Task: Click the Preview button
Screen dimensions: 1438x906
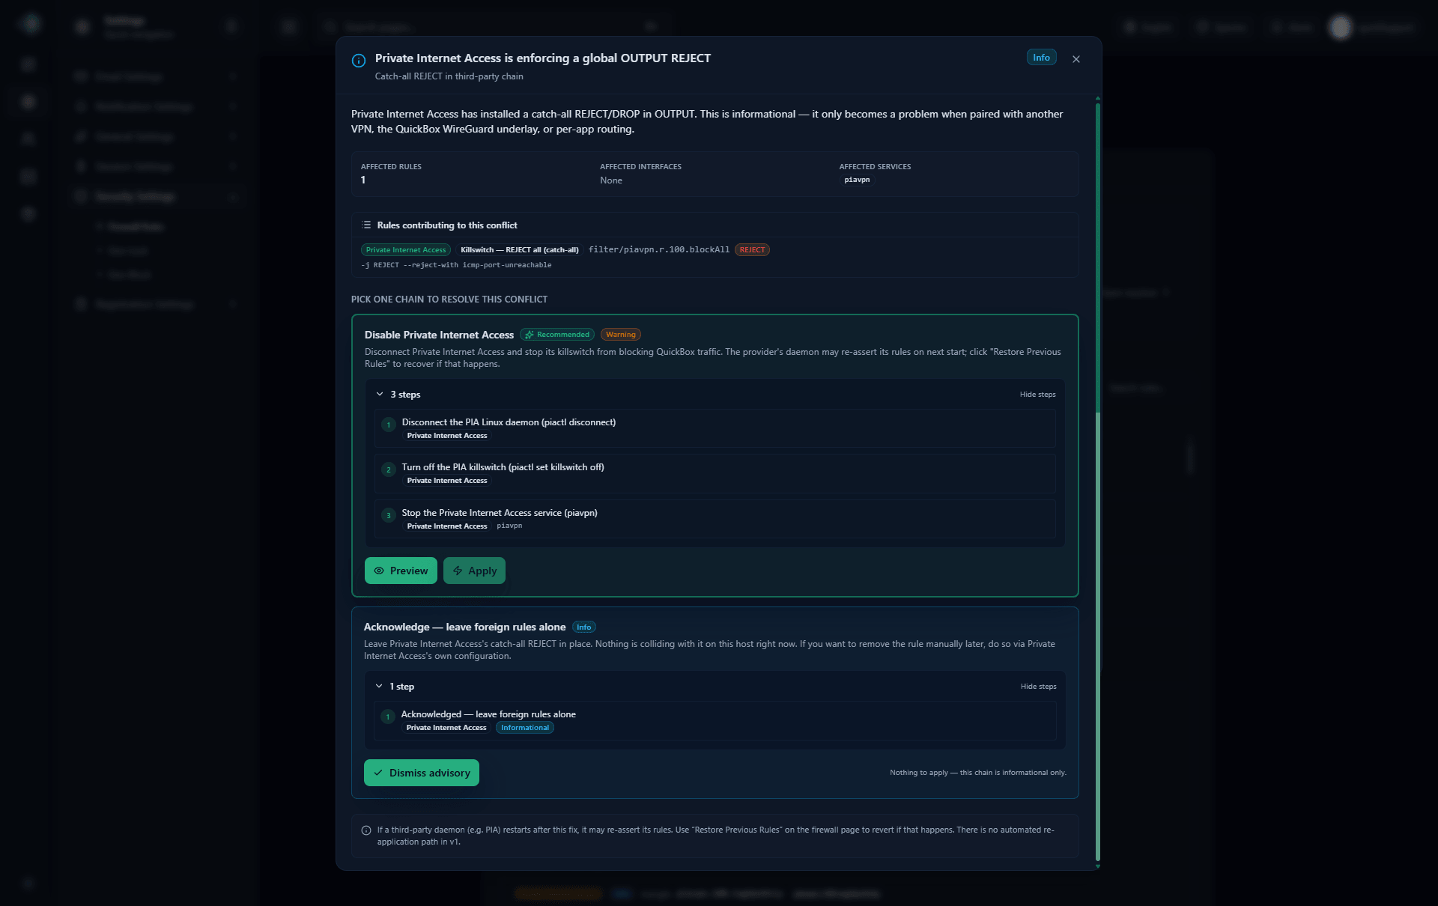Action: [401, 571]
